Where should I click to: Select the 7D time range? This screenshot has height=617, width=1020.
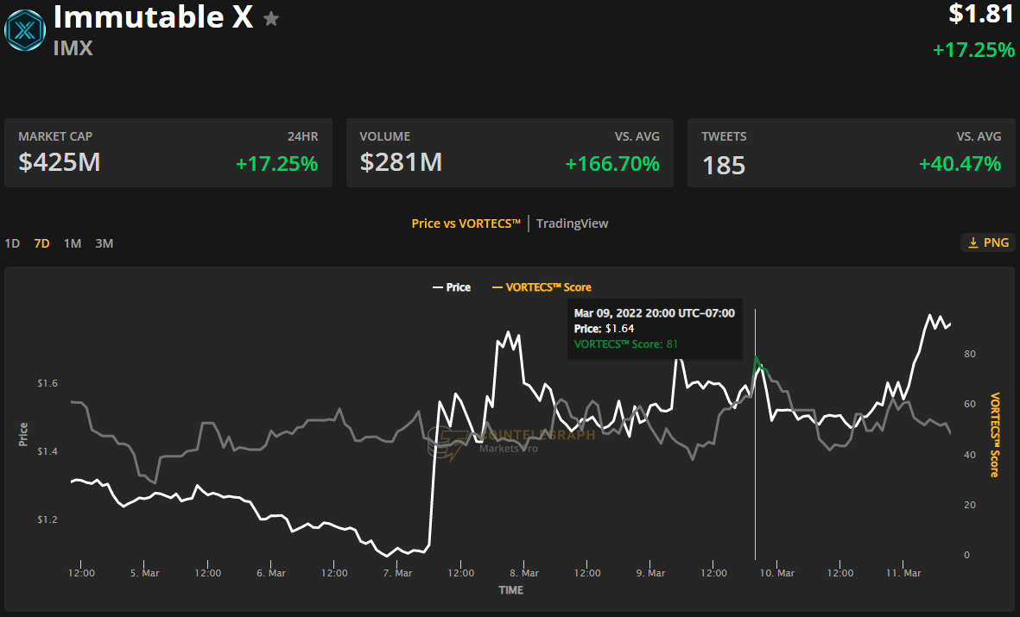pyautogui.click(x=41, y=243)
